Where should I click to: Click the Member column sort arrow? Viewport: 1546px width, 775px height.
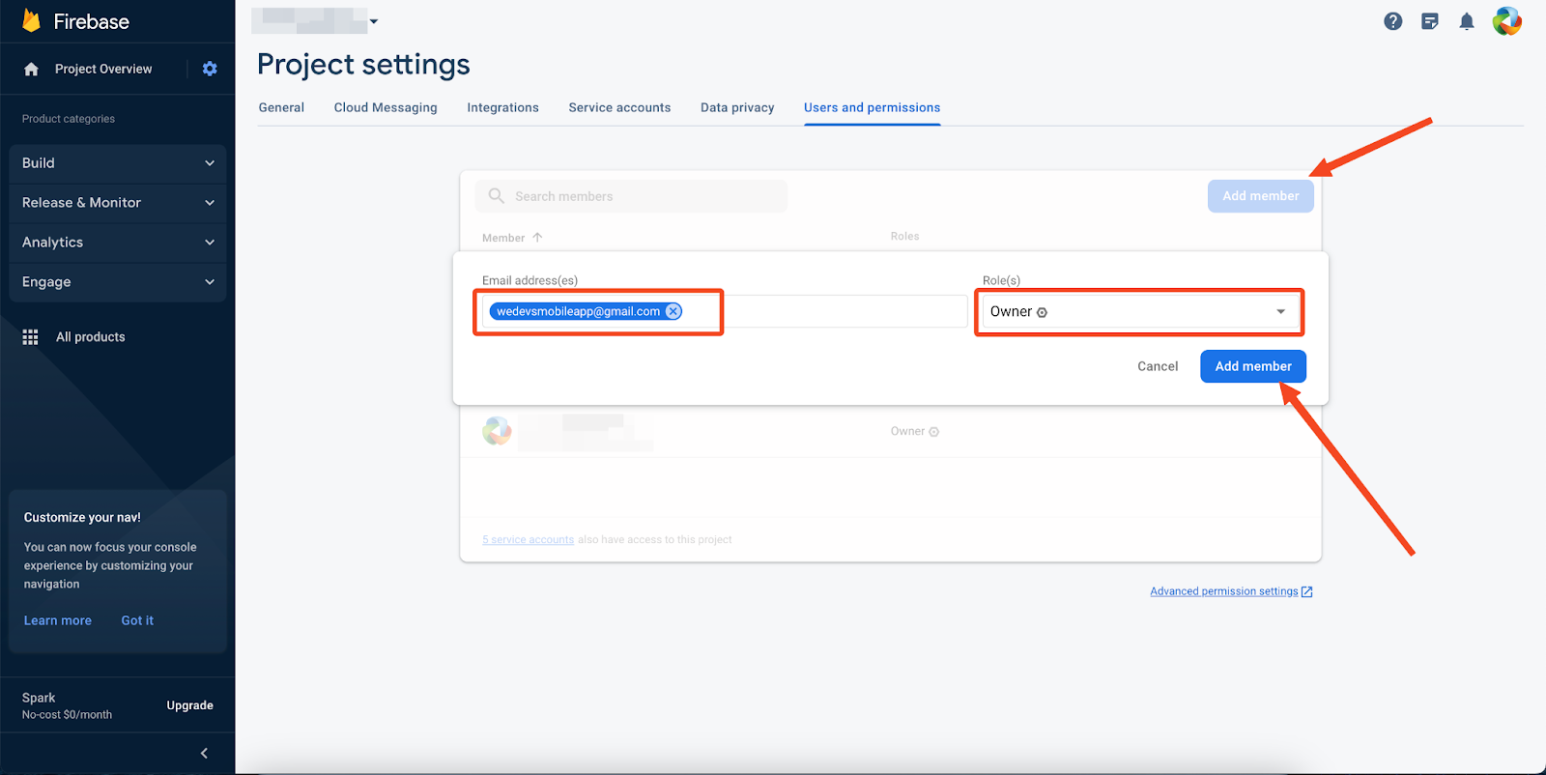click(x=537, y=237)
